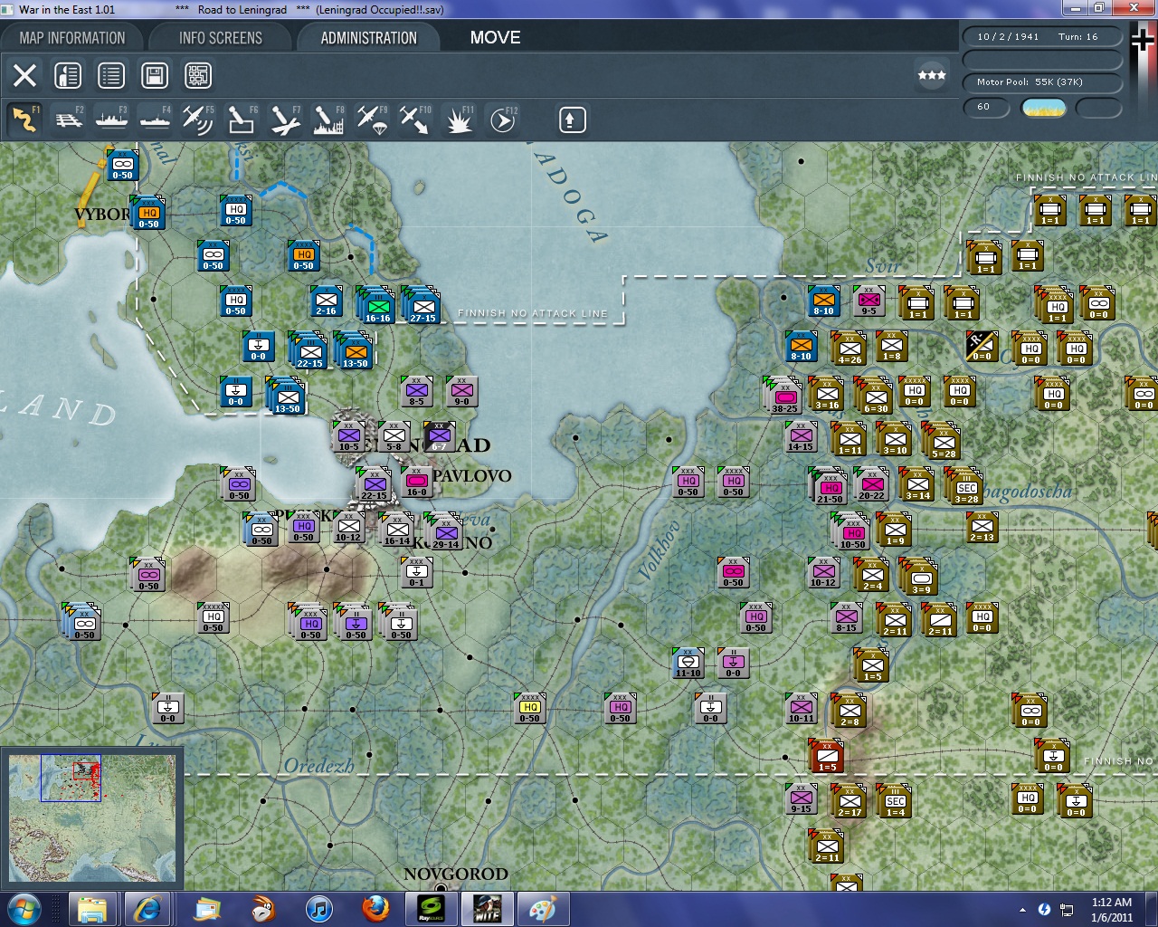
Task: Click the field showing 60
Action: click(987, 107)
